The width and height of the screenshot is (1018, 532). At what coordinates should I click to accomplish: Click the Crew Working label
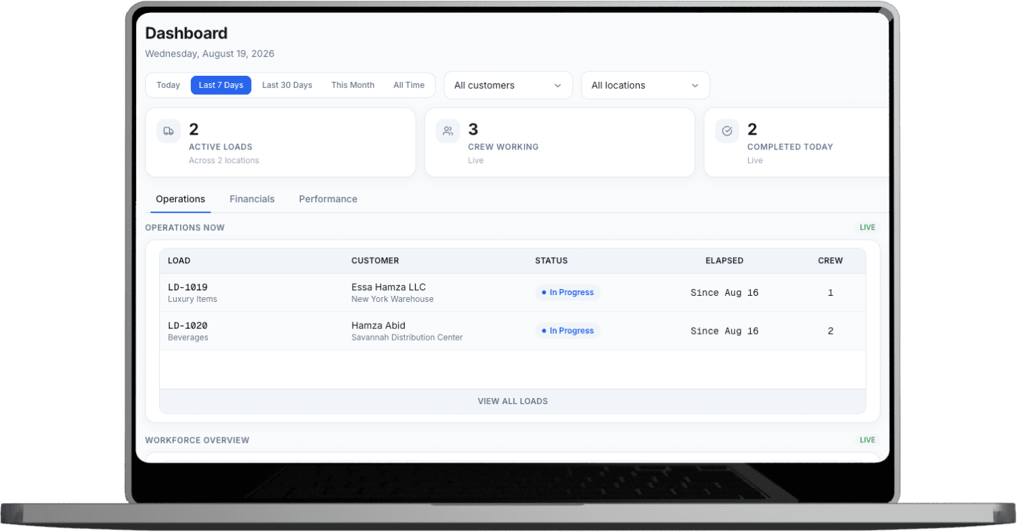(x=503, y=147)
